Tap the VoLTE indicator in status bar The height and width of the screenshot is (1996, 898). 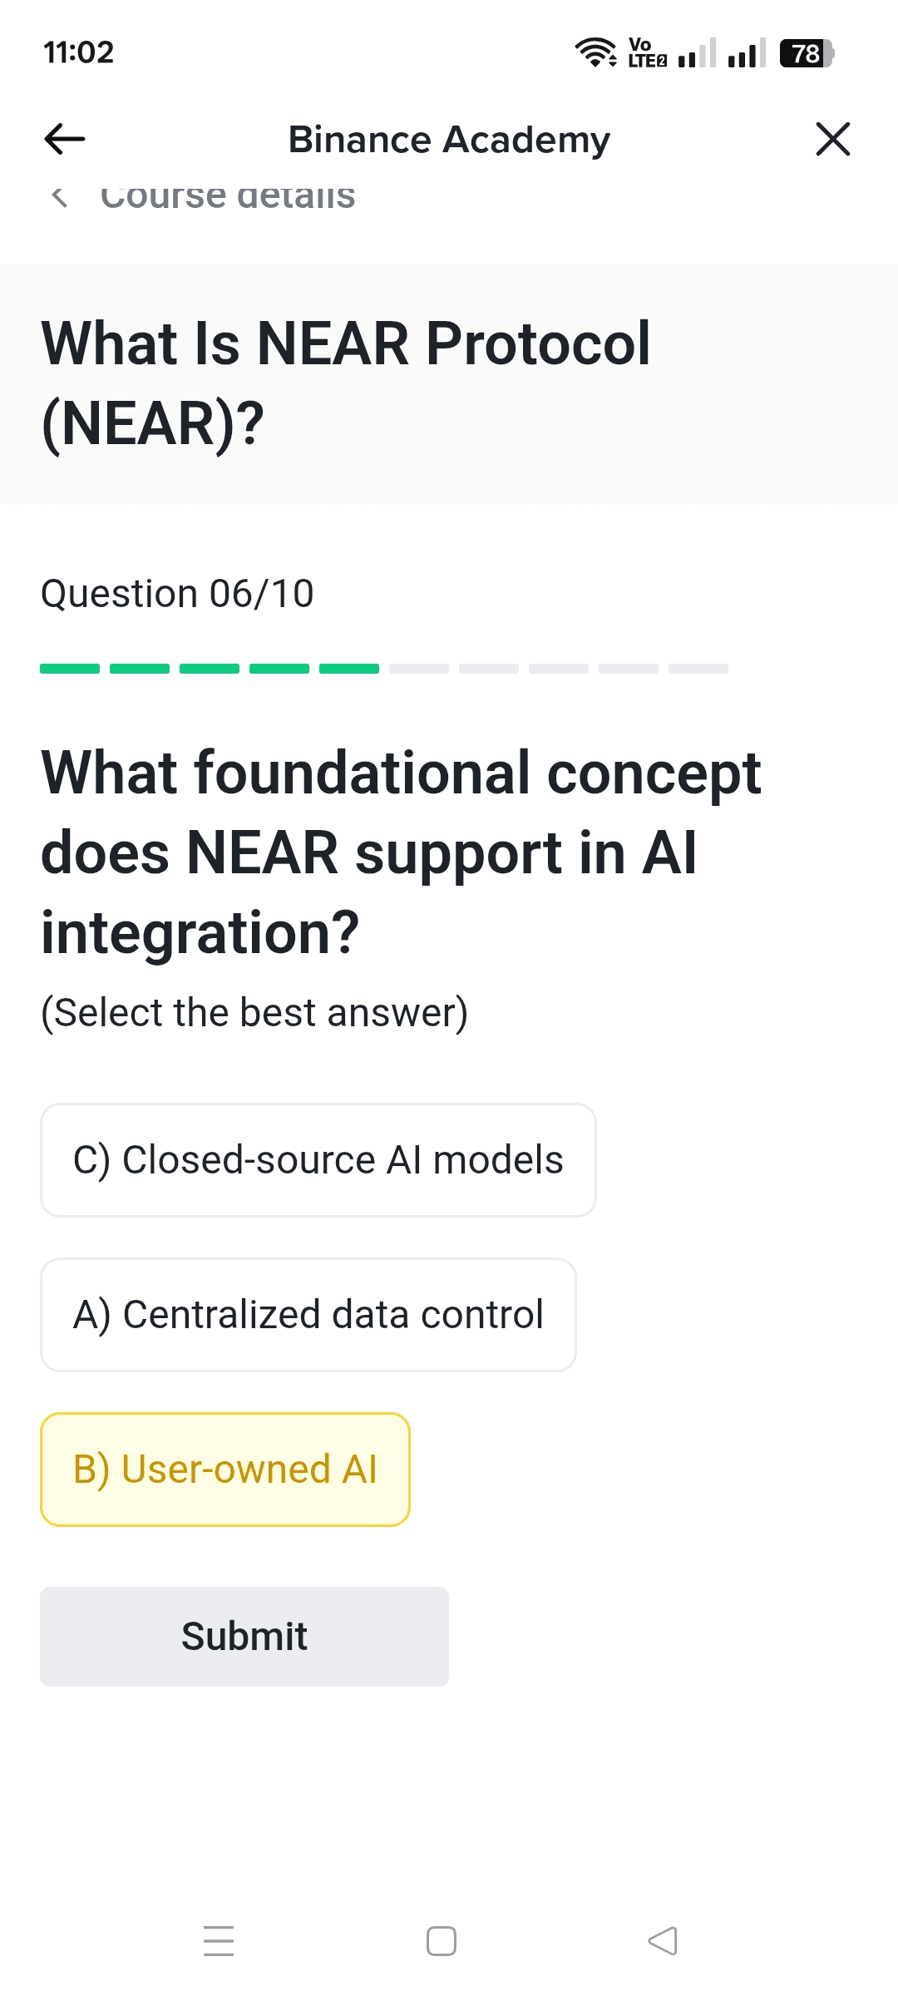pyautogui.click(x=647, y=52)
